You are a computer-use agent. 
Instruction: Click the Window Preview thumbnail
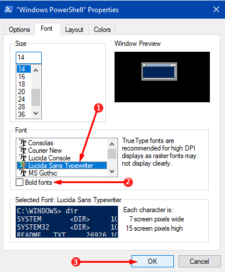click(162, 77)
